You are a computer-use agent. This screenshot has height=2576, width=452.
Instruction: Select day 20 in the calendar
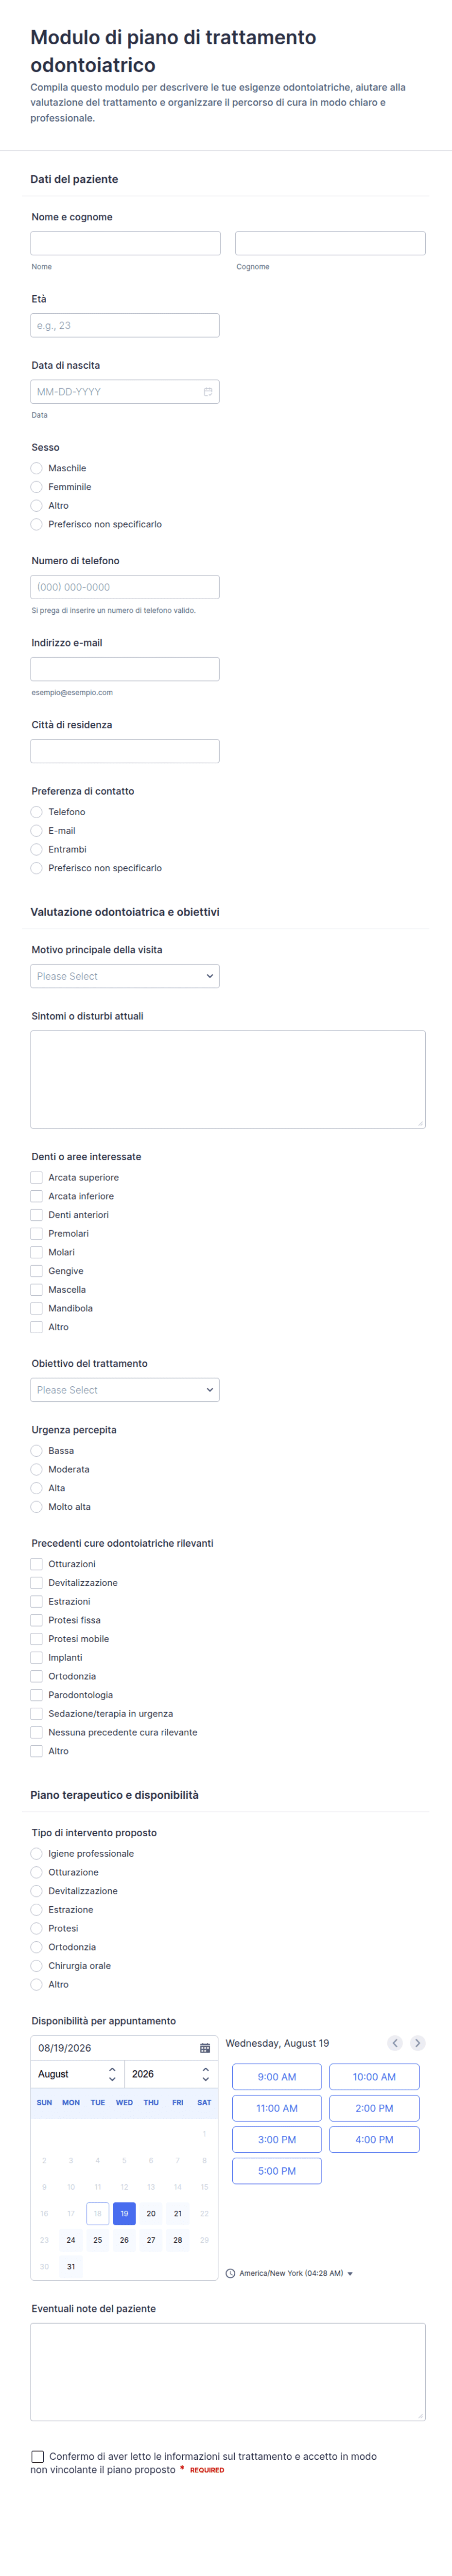click(151, 2214)
